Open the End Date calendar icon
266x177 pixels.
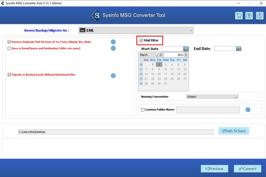click(239, 49)
